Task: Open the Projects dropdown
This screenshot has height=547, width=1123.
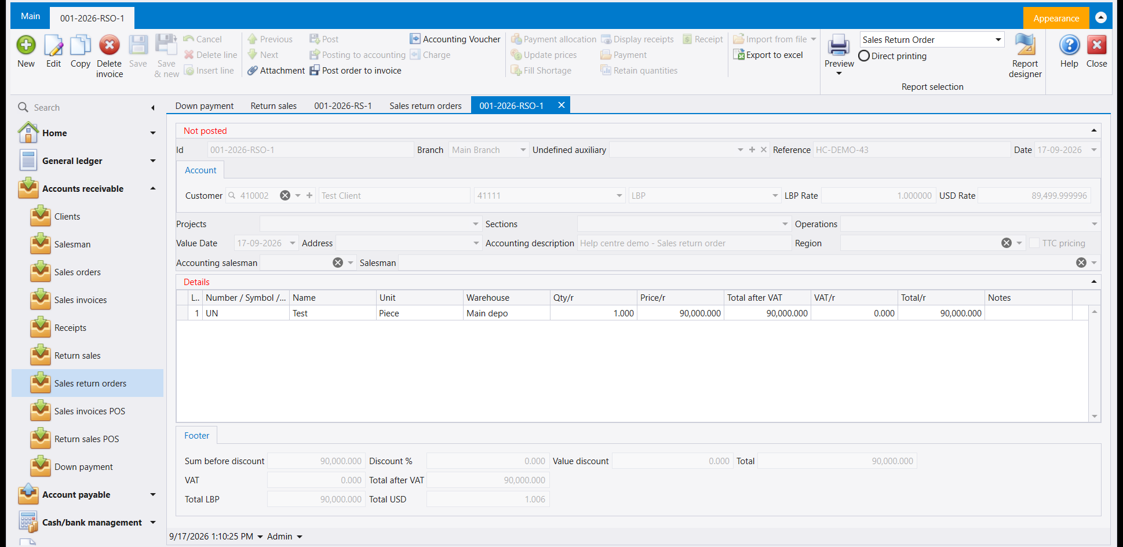Action: click(476, 224)
